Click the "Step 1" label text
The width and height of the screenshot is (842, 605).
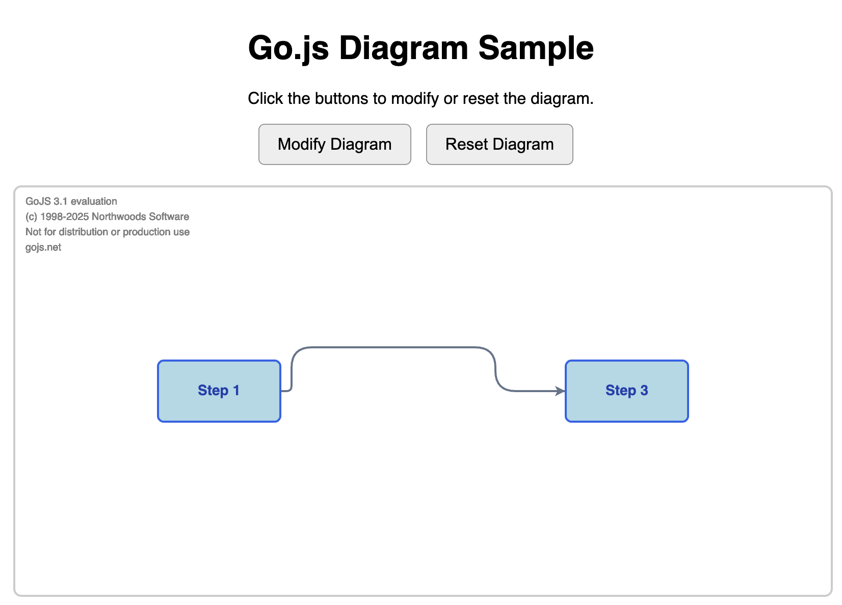(x=218, y=391)
